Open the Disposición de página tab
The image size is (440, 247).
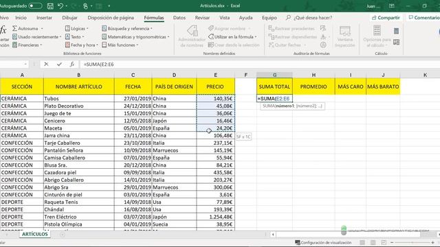point(111,18)
